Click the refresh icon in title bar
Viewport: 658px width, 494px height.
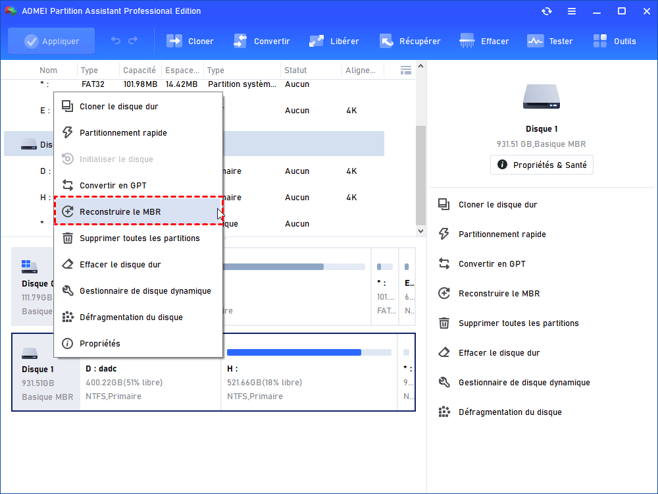click(x=547, y=11)
